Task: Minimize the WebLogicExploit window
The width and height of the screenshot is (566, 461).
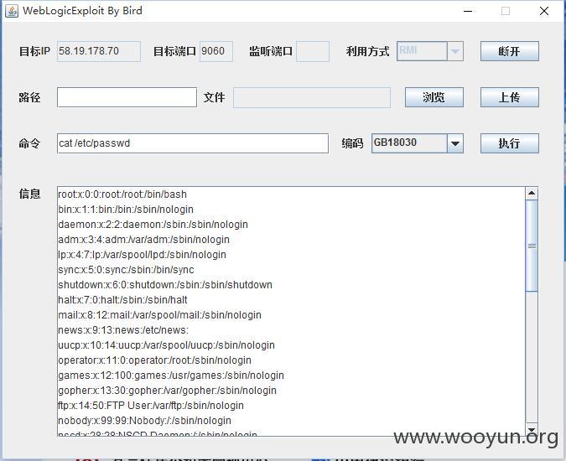Action: pos(468,11)
